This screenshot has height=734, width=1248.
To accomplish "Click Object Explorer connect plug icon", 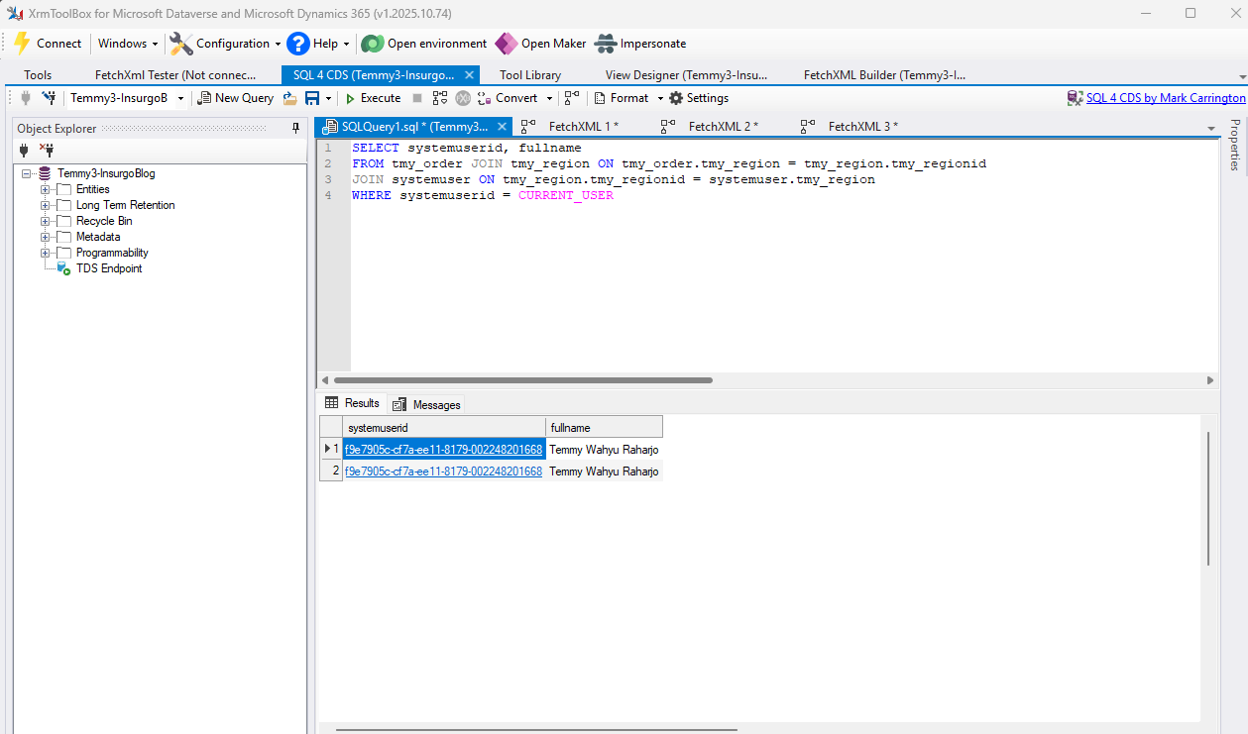I will click(x=25, y=151).
